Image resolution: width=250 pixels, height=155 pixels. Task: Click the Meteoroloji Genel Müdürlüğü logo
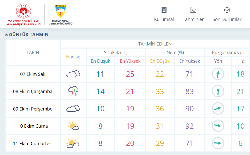(x=61, y=15)
